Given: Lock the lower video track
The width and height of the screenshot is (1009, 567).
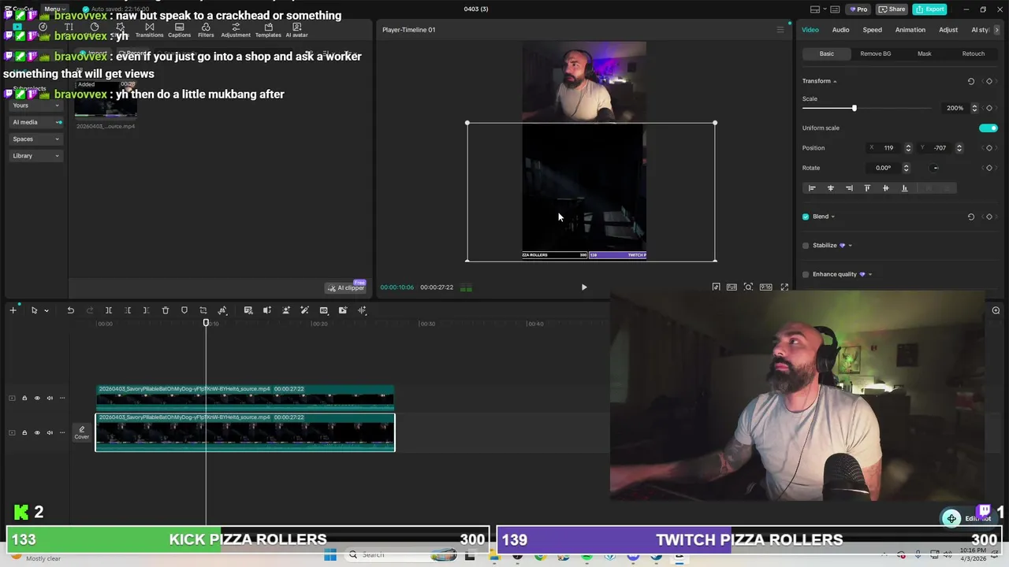Looking at the screenshot, I should 24,432.
